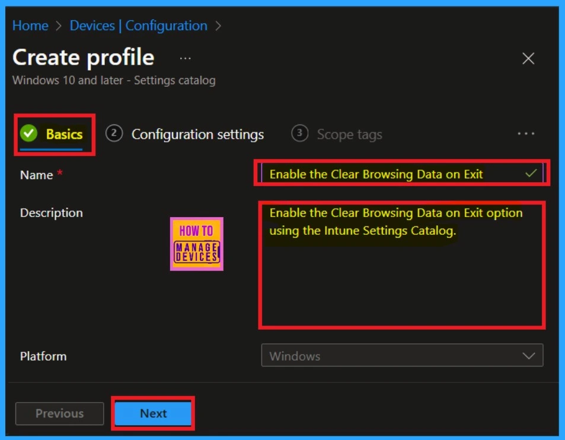Go to Devices | Configuration breadcrumb
Viewport: 565px width, 440px height.
(138, 25)
